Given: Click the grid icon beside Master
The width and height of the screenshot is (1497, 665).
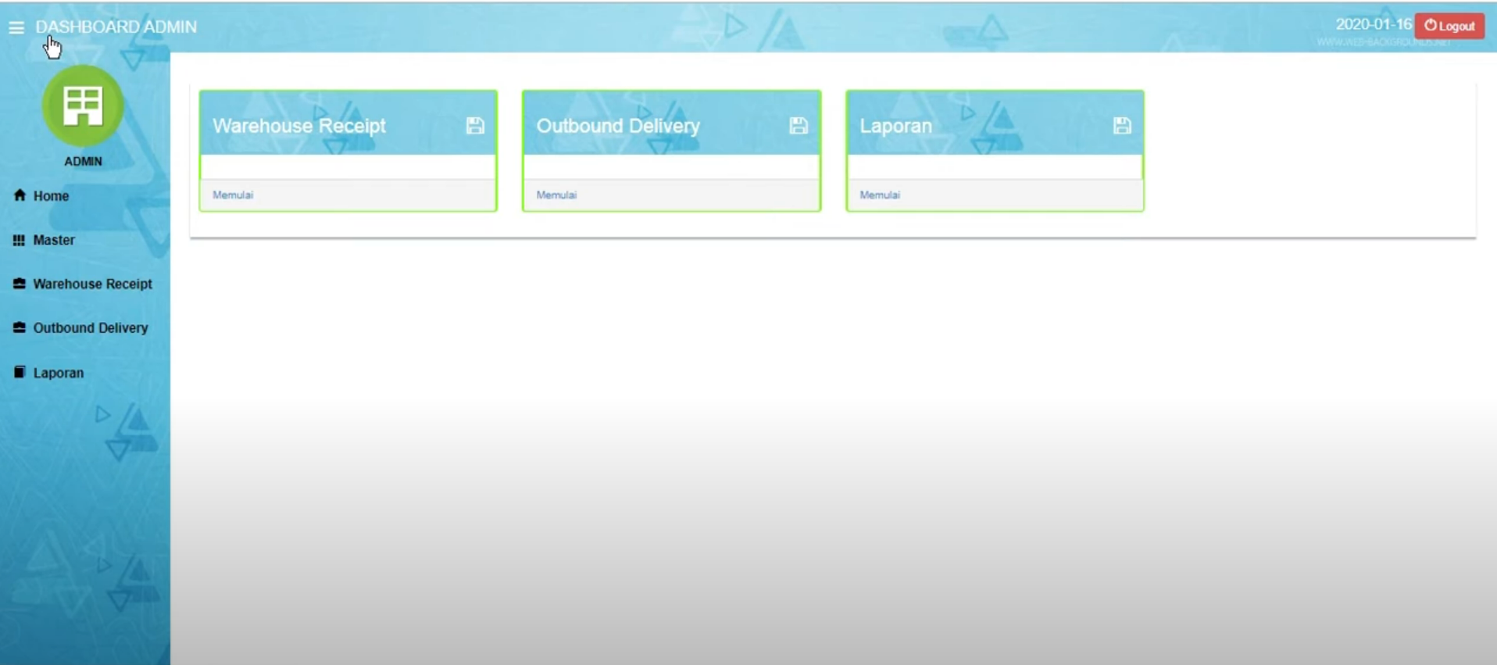Looking at the screenshot, I should pyautogui.click(x=19, y=241).
